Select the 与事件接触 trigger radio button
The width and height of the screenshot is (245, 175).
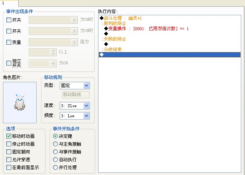click(55, 152)
